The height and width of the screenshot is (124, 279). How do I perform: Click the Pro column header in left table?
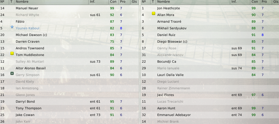123,2
